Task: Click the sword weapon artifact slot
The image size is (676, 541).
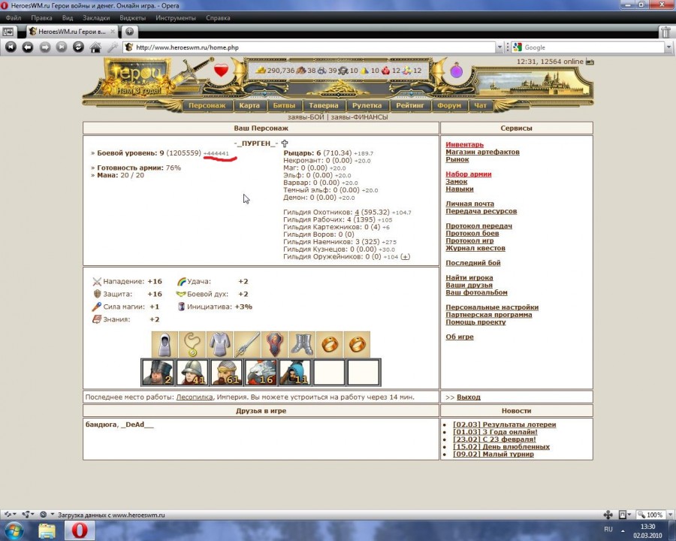Action: [247, 344]
